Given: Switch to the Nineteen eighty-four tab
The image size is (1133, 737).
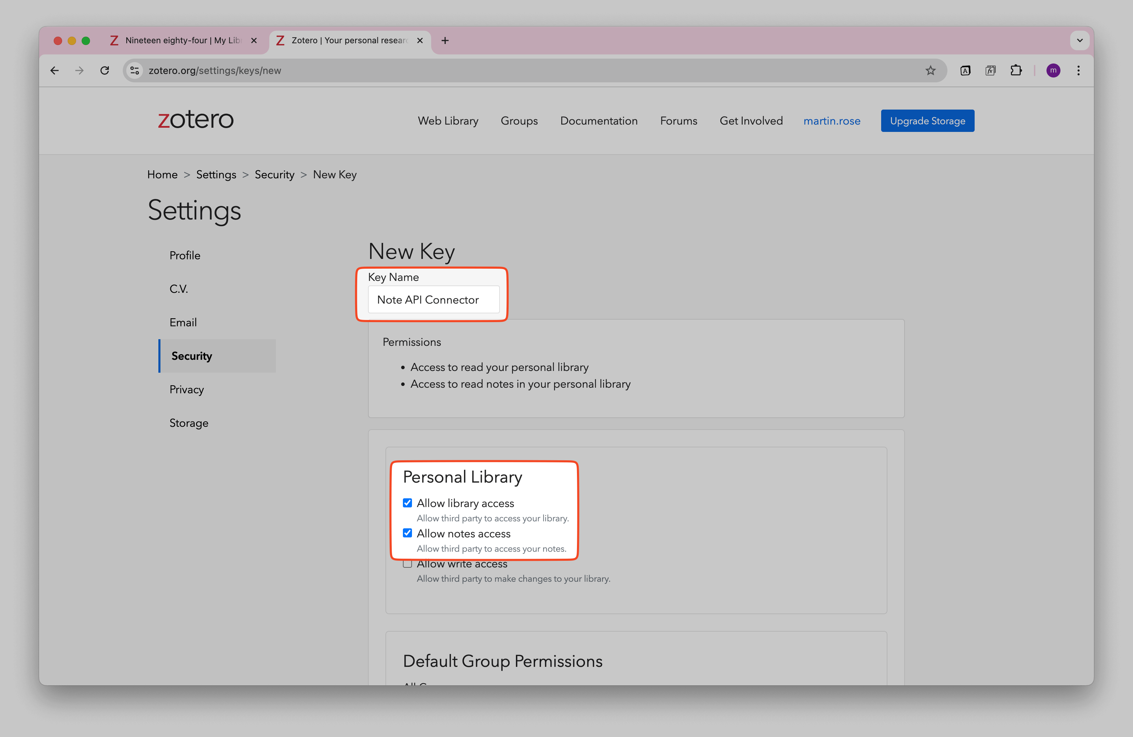Looking at the screenshot, I should tap(183, 40).
